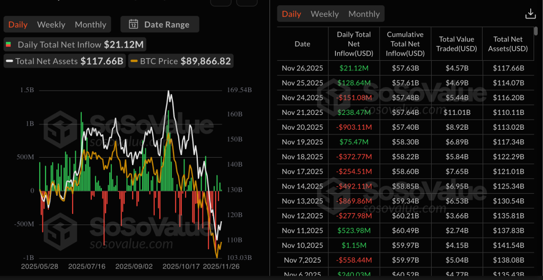Download the table data using the download icon
This screenshot has width=543, height=280.
point(530,14)
